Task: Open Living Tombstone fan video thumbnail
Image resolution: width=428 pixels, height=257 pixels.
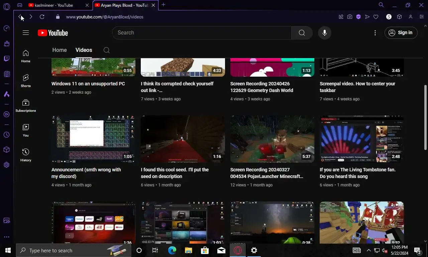Action: pyautogui.click(x=362, y=139)
